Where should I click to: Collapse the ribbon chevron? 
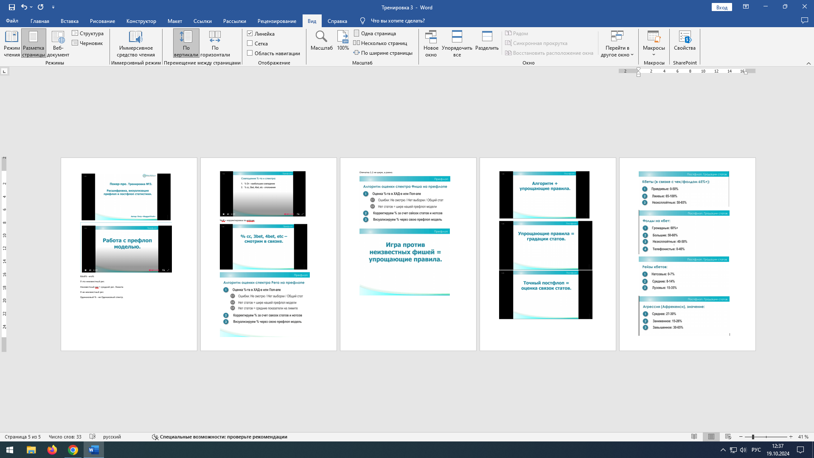pos(808,63)
